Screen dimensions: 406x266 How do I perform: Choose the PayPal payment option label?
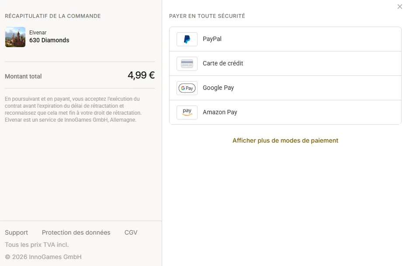click(x=212, y=39)
